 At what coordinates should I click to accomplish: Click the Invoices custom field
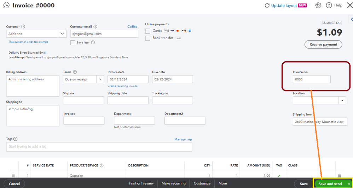pos(84,121)
